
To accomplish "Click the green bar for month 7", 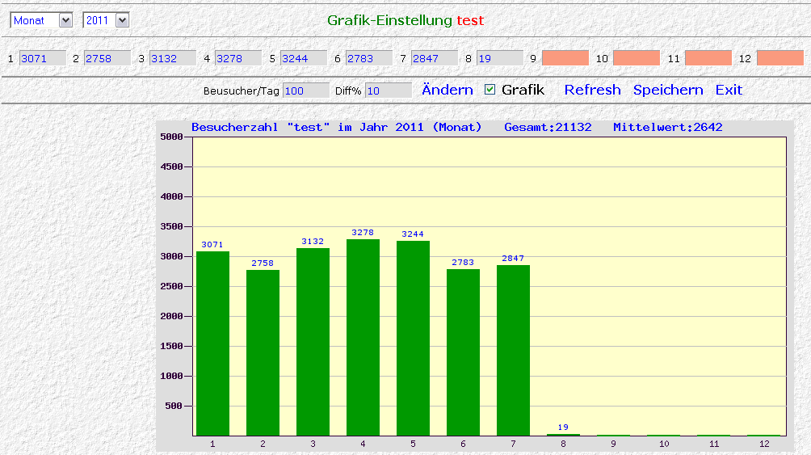I will pyautogui.click(x=513, y=351).
